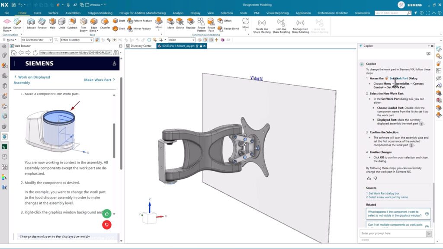Image resolution: width=443 pixels, height=249 pixels.
Task: Open the Entire Assembly scope dropdown
Action: tap(77, 40)
